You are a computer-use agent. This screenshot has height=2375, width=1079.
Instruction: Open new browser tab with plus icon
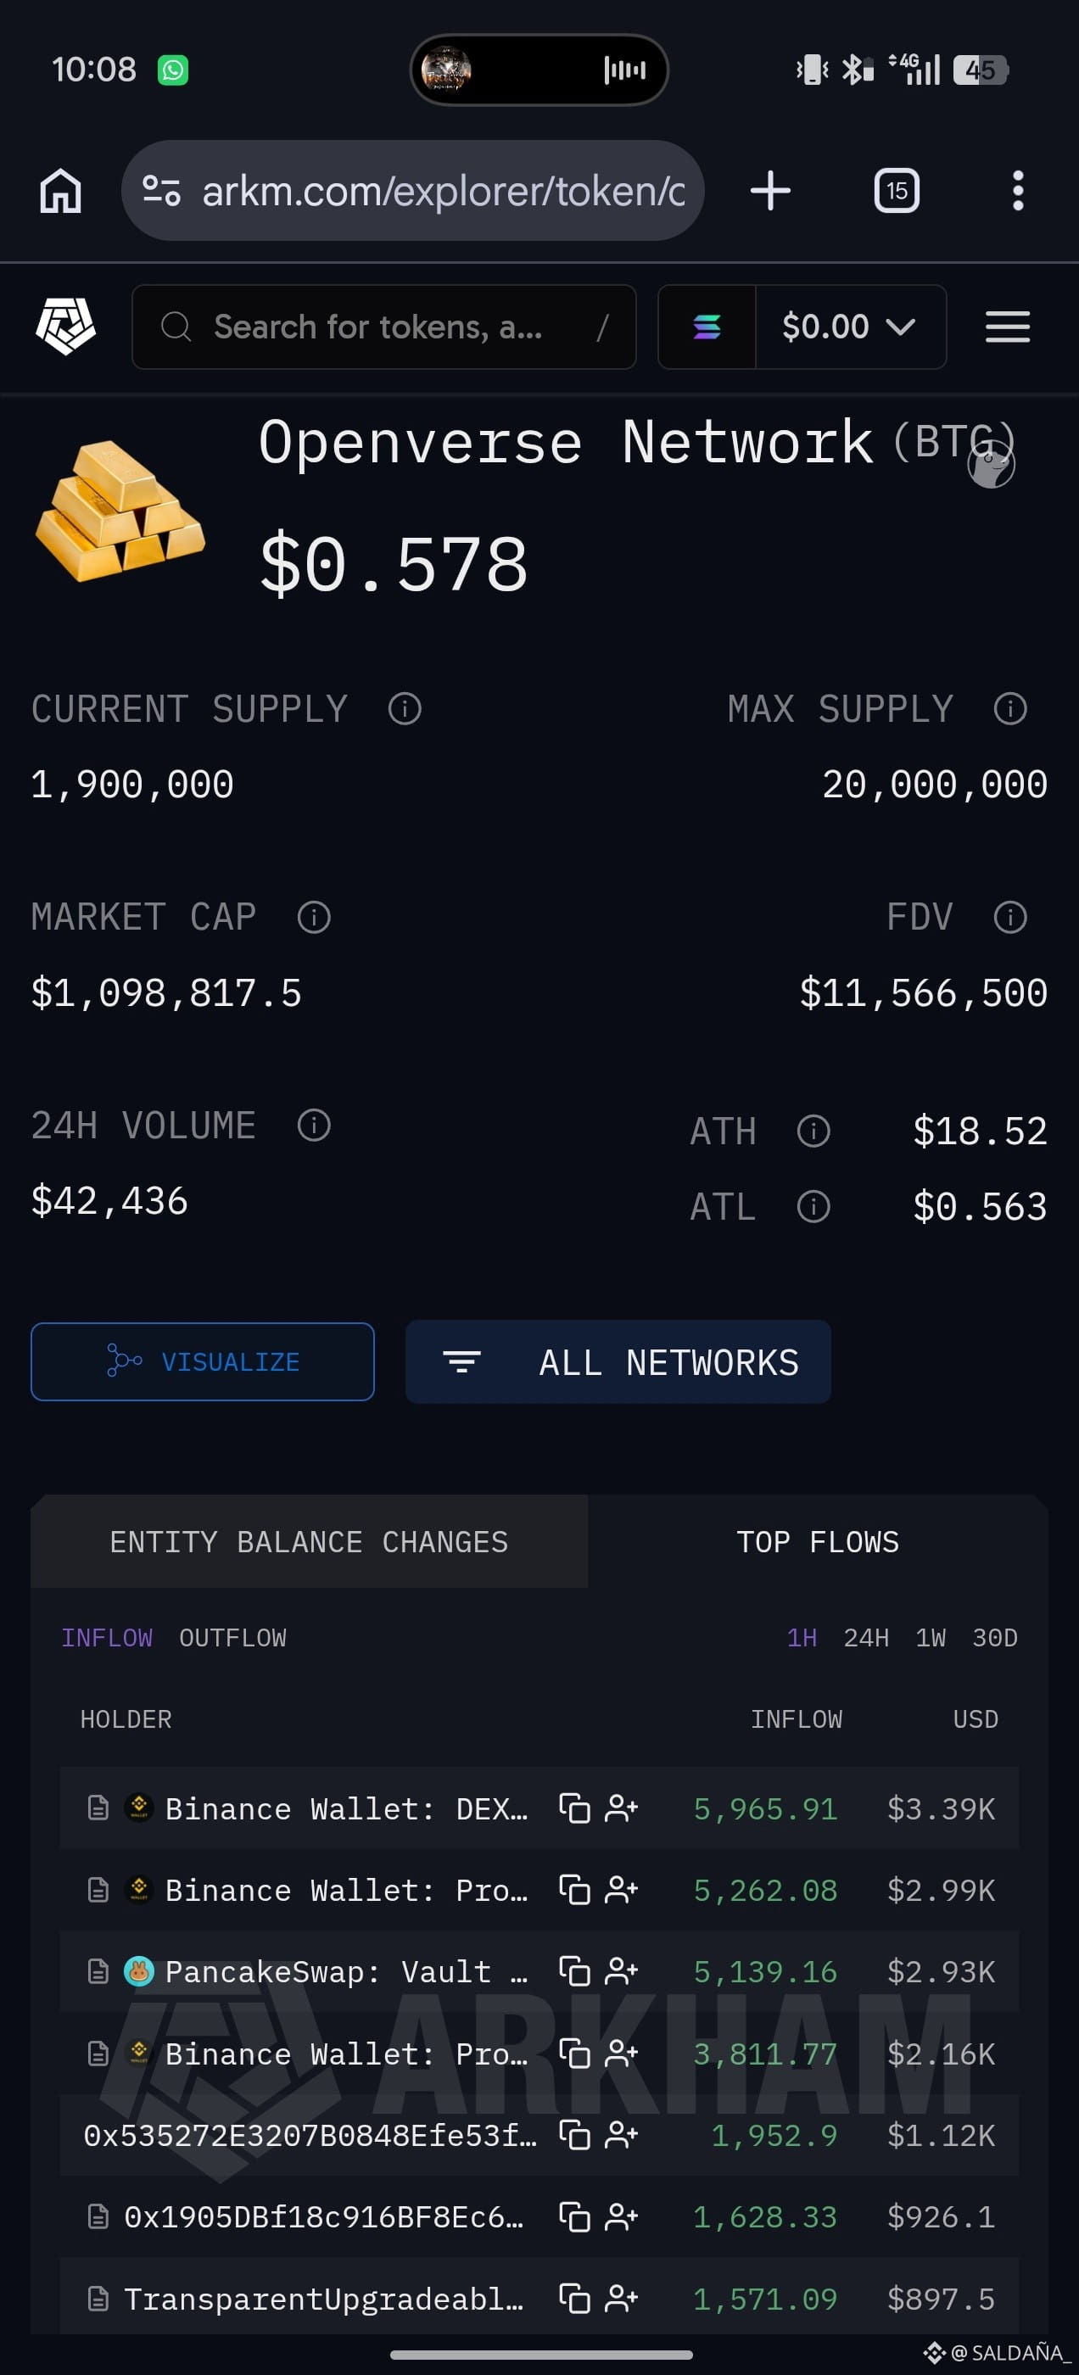click(770, 191)
